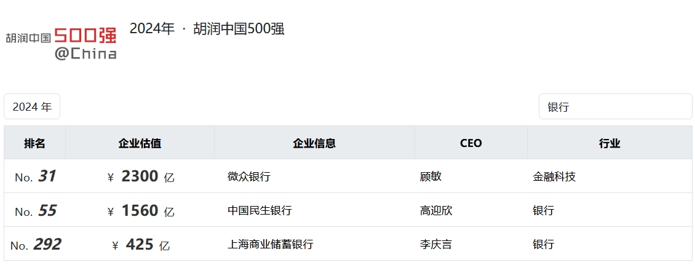Click rank No. 55 cell
Image resolution: width=695 pixels, height=273 pixels.
pyautogui.click(x=36, y=211)
